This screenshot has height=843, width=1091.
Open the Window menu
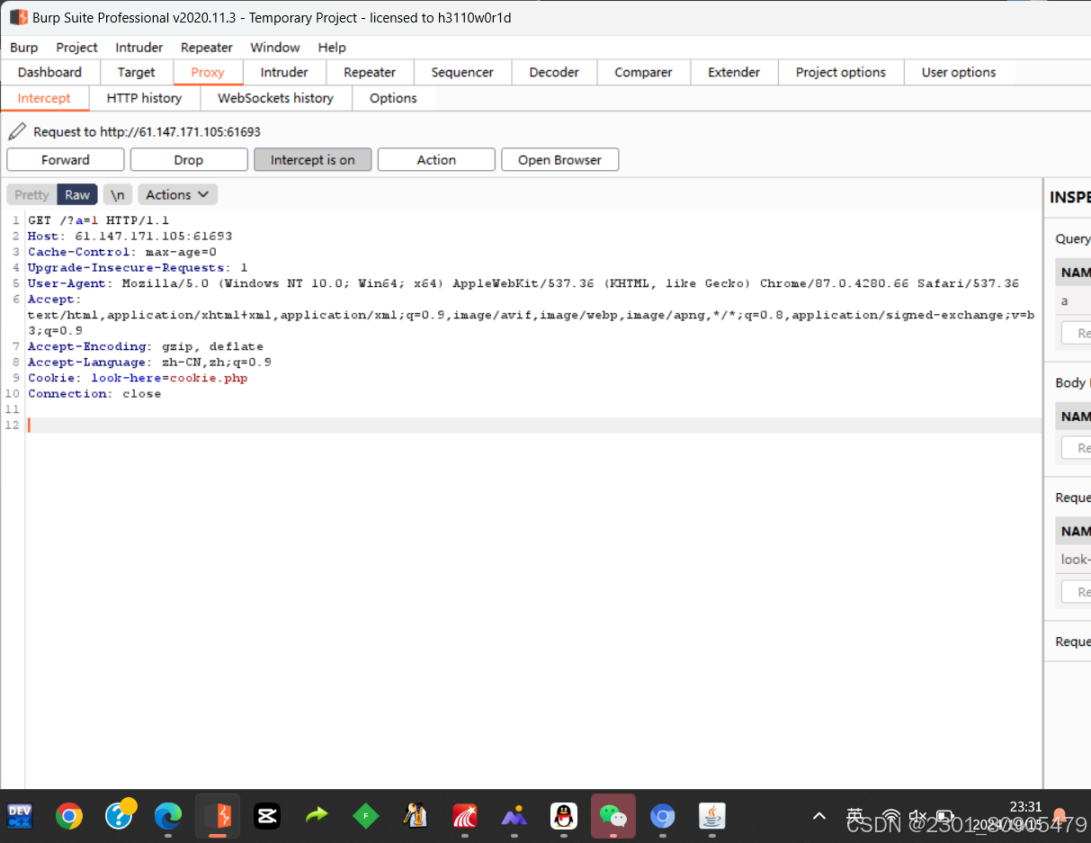[x=274, y=48]
